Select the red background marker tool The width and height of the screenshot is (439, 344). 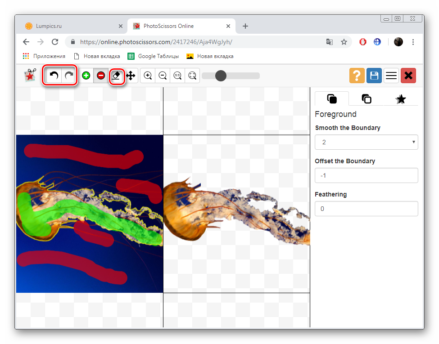click(101, 76)
